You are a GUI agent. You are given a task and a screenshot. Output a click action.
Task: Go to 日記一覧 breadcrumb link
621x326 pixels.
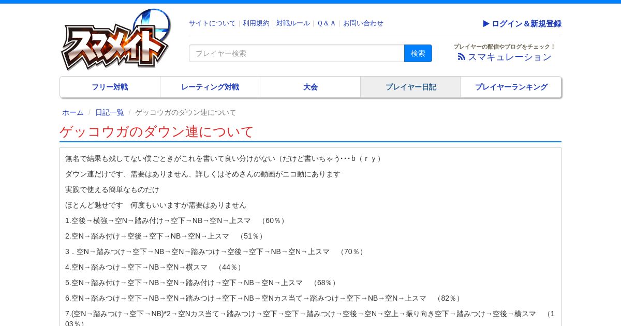pos(110,112)
